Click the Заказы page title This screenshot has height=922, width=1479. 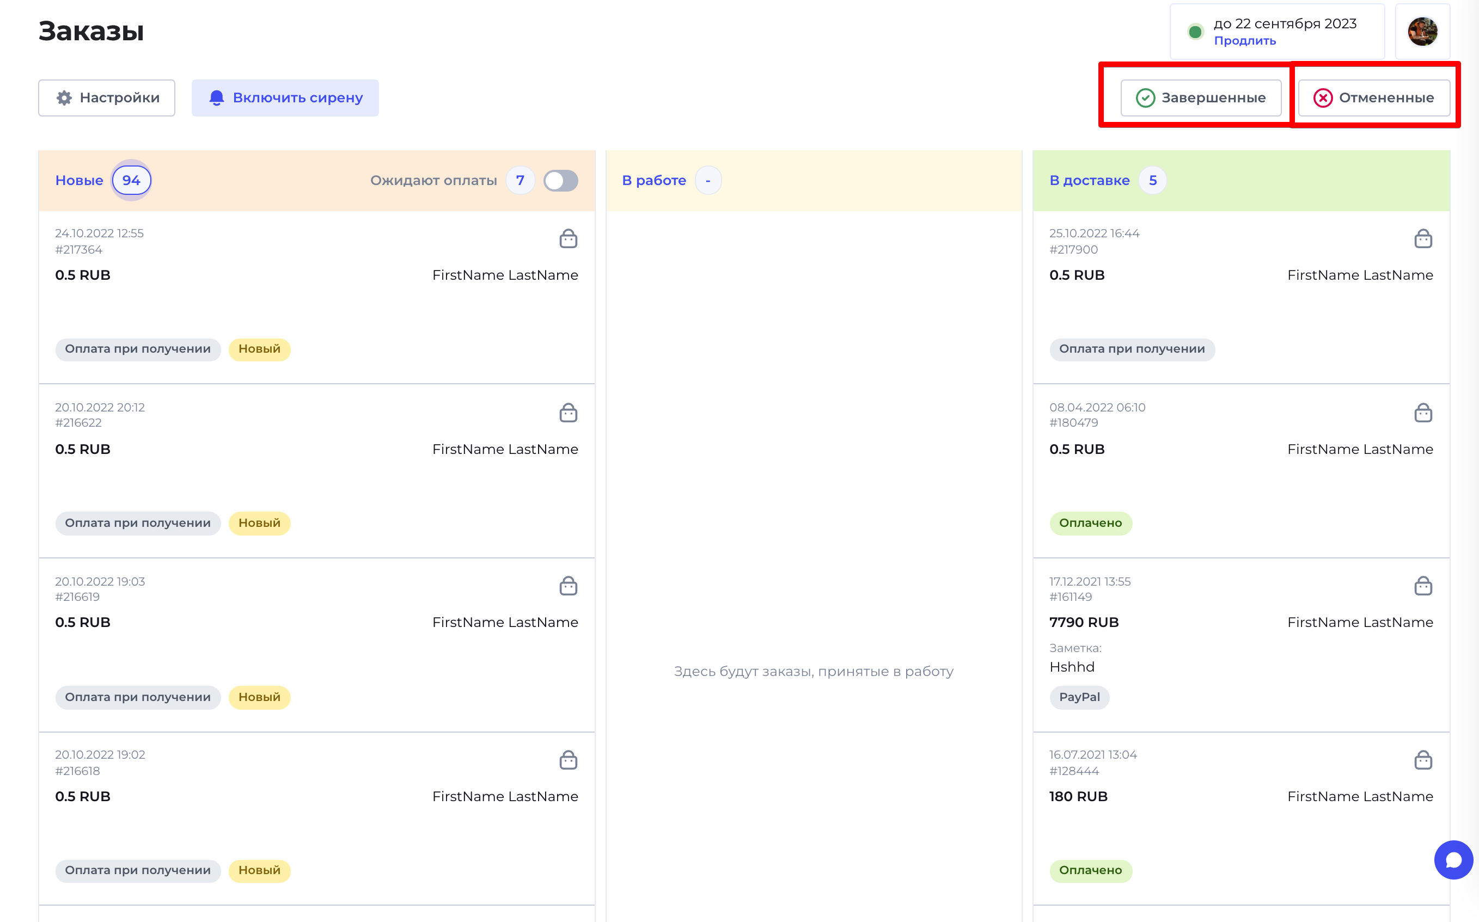pos(91,31)
